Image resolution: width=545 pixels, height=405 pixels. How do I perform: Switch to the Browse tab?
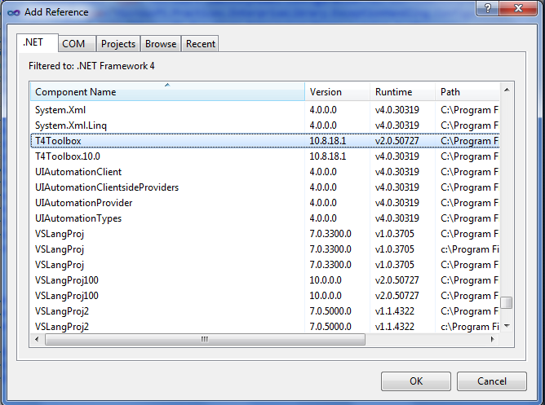(x=161, y=44)
